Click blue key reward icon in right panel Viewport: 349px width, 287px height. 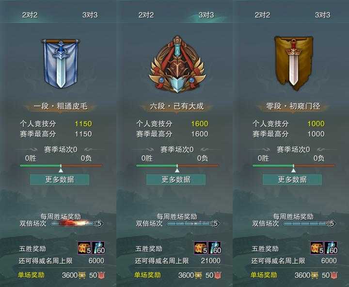[x=331, y=248]
